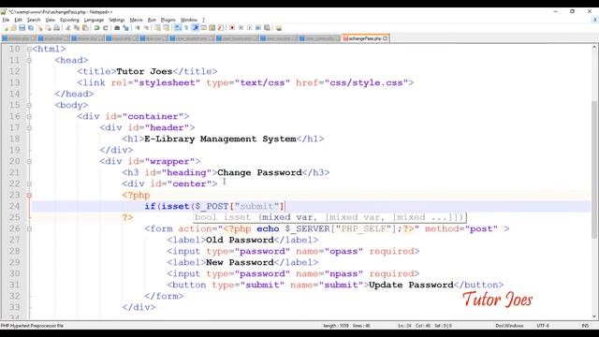Click the Close document toolbar icon
Viewport: 599px width, 337px height.
pos(39,28)
